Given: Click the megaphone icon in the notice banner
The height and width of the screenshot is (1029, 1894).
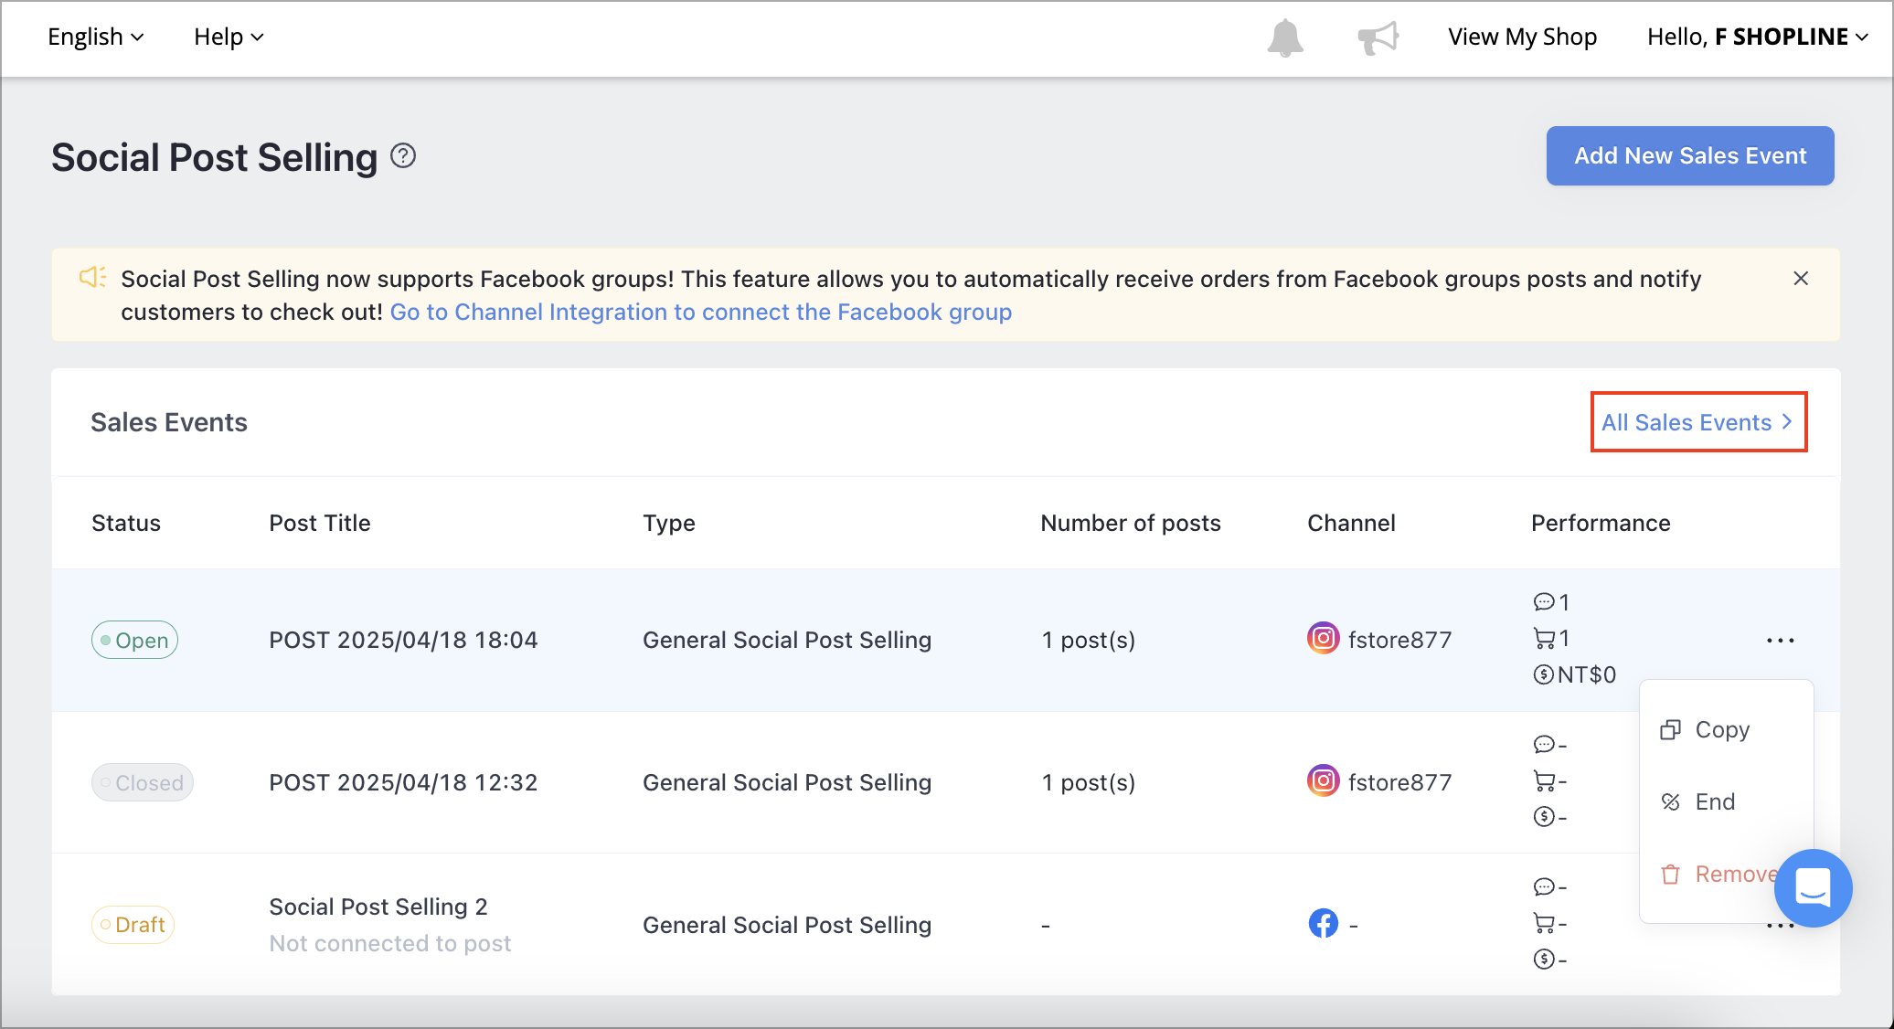Looking at the screenshot, I should (93, 277).
